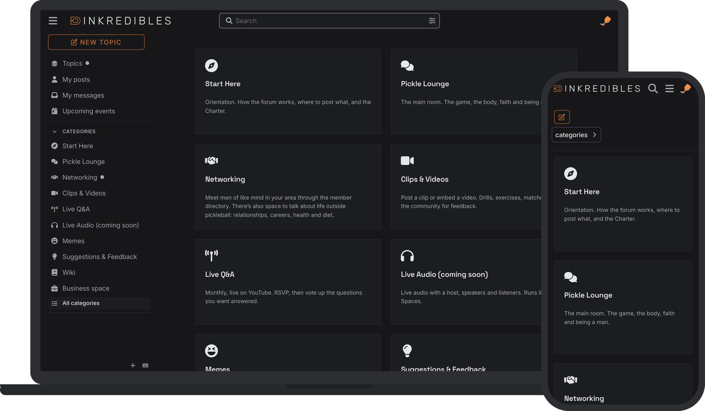Open Suggestions & Feedback in sidebar
Image resolution: width=705 pixels, height=411 pixels.
pyautogui.click(x=99, y=257)
